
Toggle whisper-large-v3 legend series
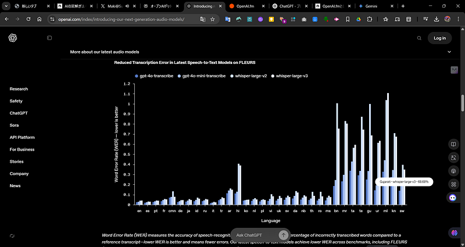pyautogui.click(x=289, y=76)
